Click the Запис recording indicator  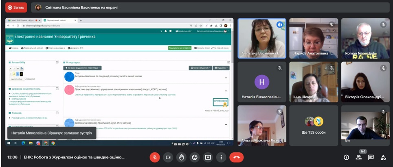(16, 7)
